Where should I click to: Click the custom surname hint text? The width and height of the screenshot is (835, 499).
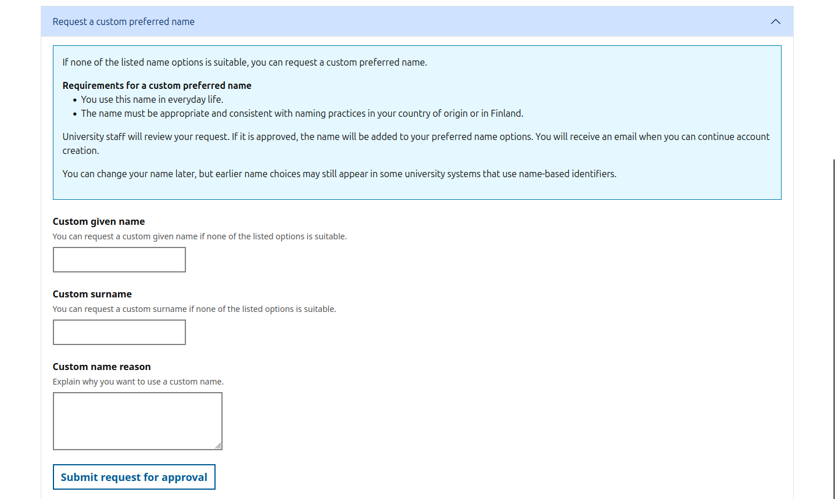194,309
